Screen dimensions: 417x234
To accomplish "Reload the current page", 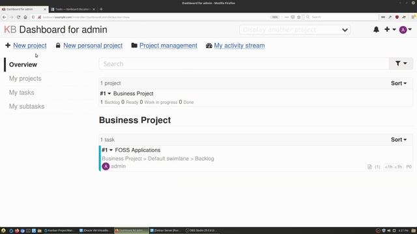I will point(18,18).
